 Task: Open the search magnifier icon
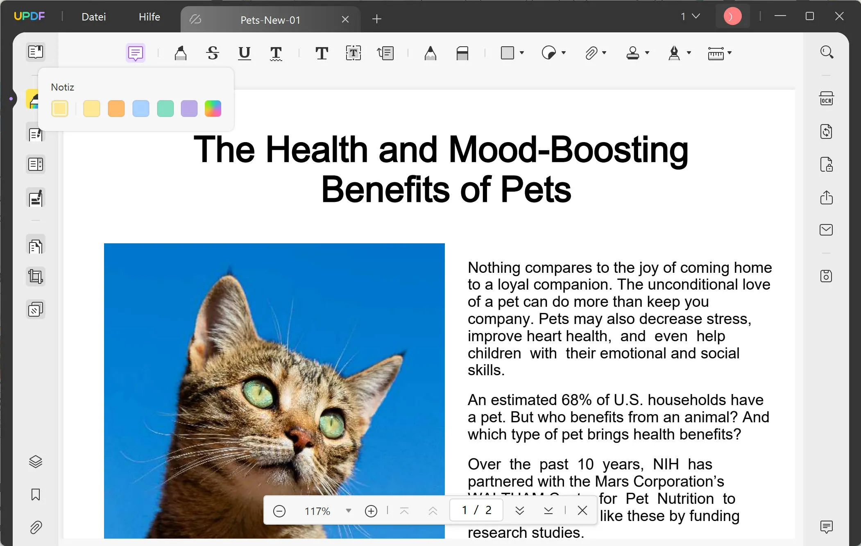click(827, 52)
